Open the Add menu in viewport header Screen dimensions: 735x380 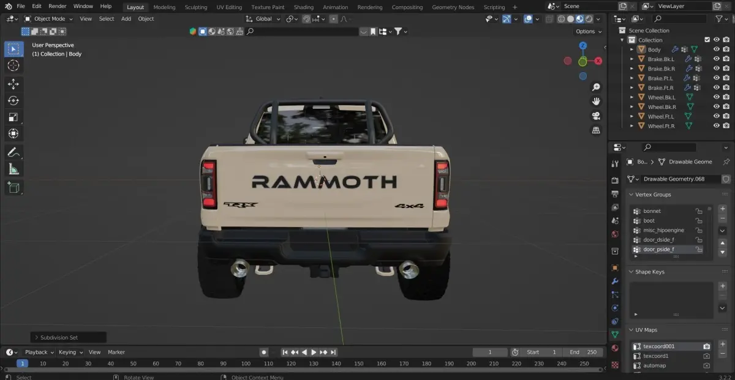point(126,18)
